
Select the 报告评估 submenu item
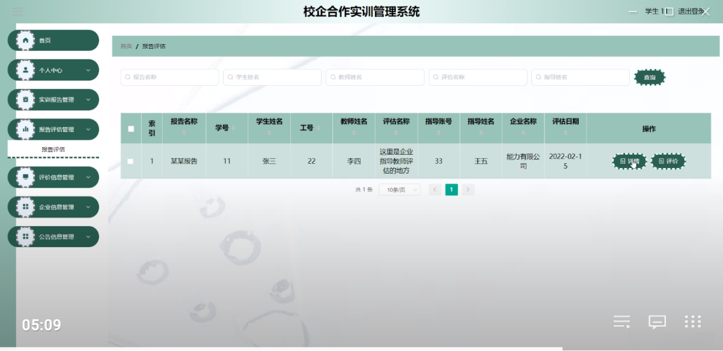tap(53, 149)
